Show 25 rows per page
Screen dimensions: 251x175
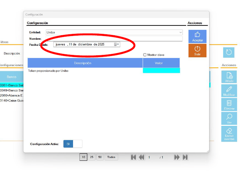tap(92, 157)
